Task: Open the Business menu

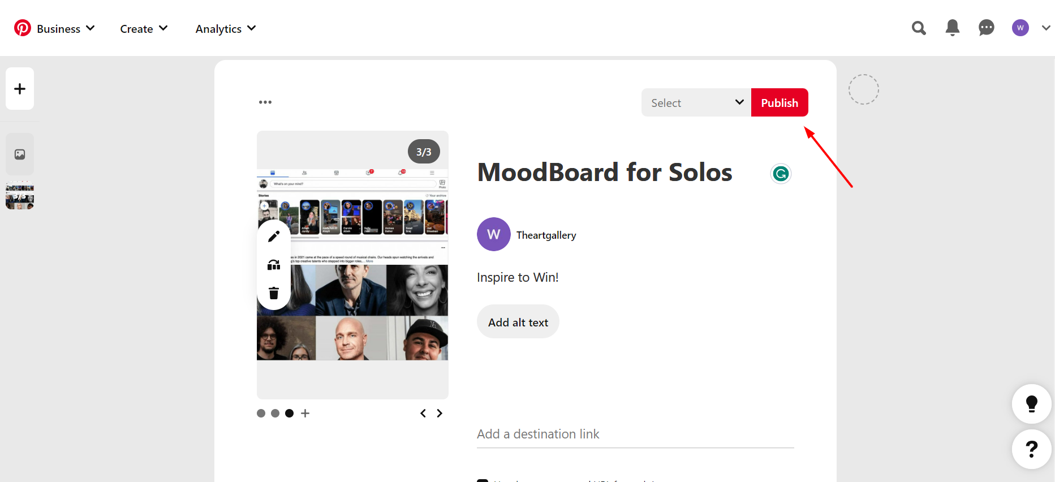Action: coord(65,29)
